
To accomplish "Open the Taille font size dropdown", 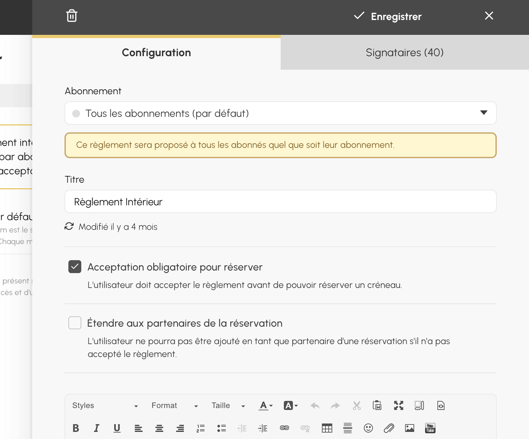I will (228, 405).
